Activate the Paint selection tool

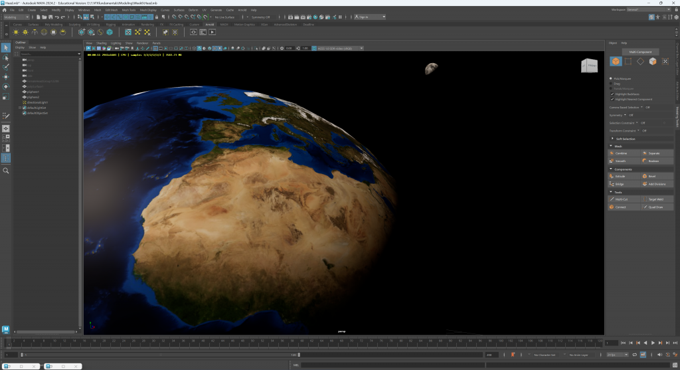5,67
